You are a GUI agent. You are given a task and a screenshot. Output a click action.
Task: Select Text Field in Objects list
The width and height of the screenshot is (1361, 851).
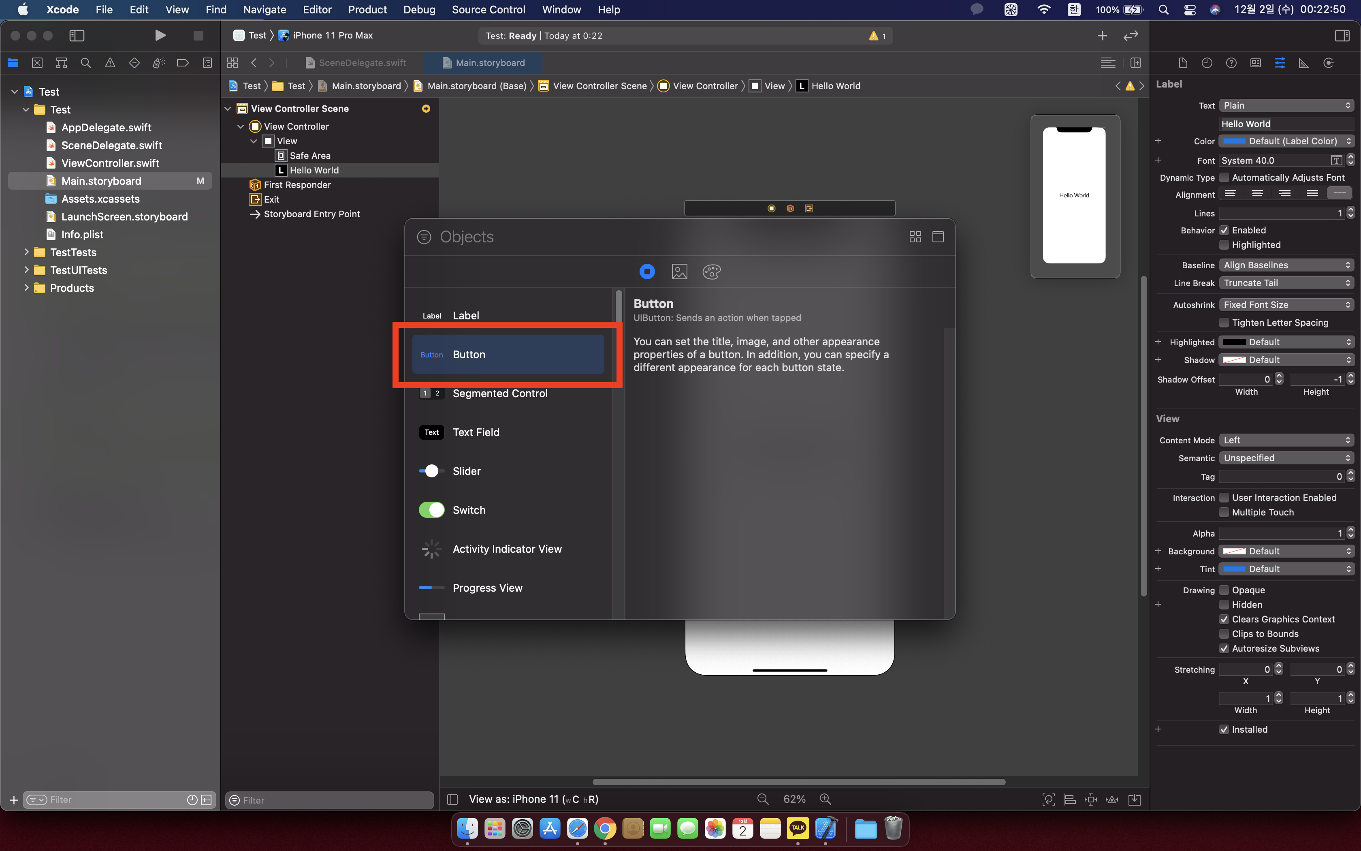[x=508, y=432]
